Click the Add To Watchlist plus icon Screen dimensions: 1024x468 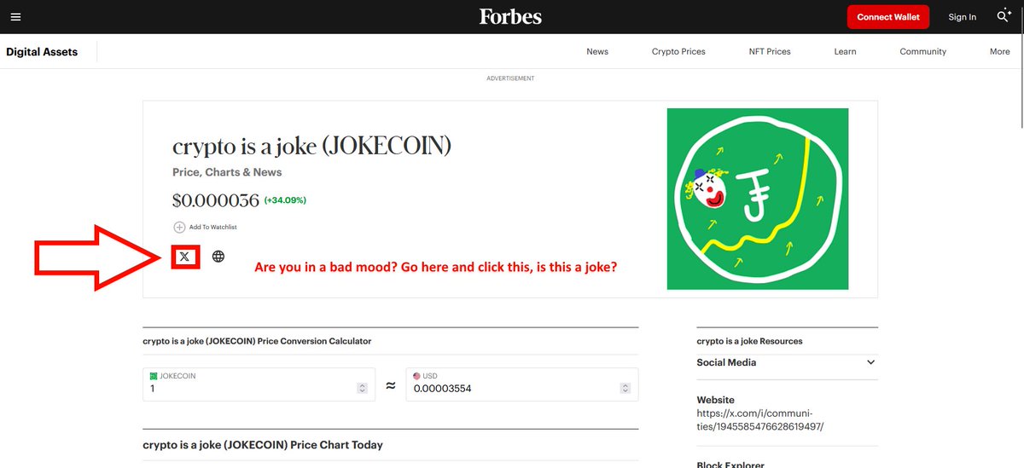pos(179,228)
